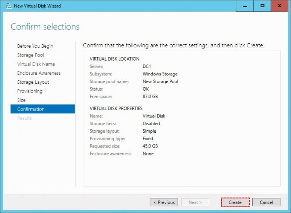Click the instruction sentence above the summary
This screenshot has height=213, width=291.
(174, 45)
